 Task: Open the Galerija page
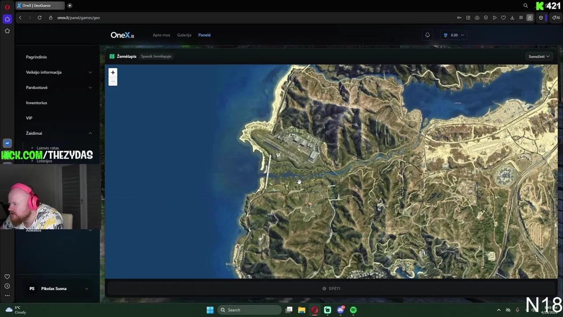point(184,35)
